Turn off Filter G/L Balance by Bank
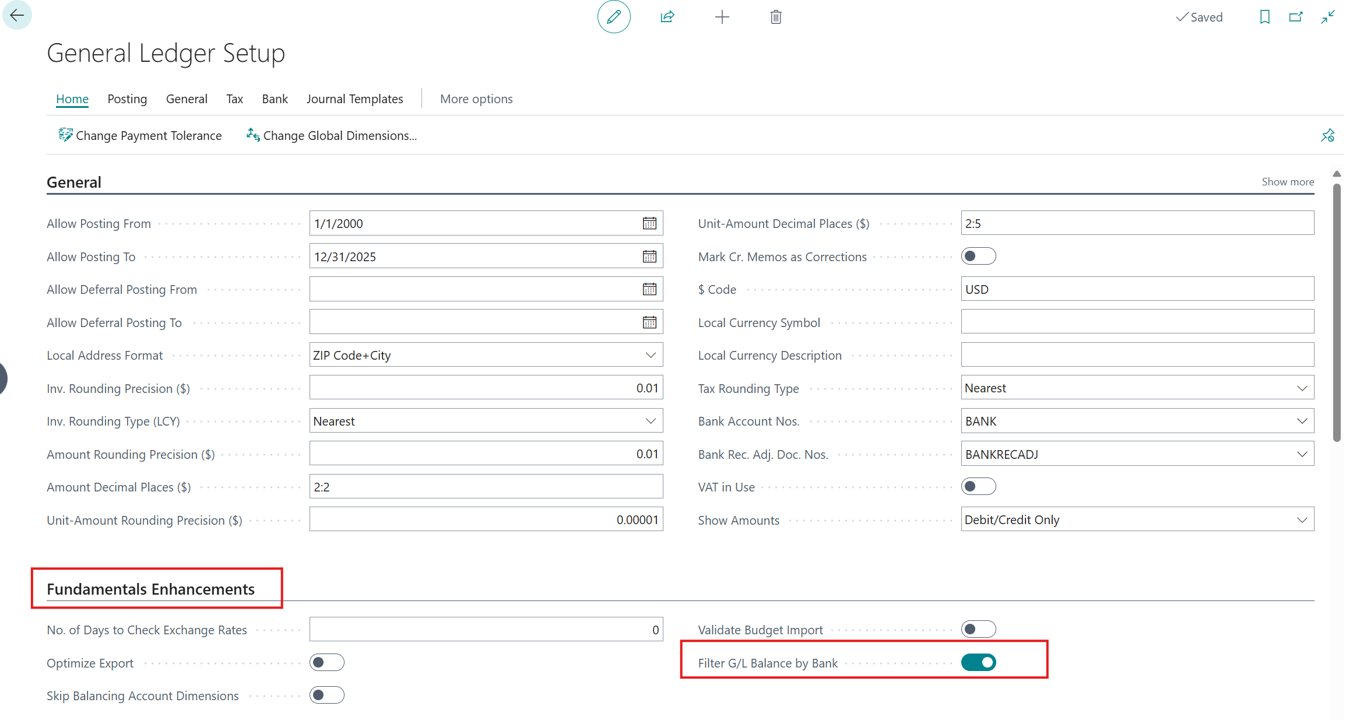The image size is (1346, 720). click(x=978, y=663)
